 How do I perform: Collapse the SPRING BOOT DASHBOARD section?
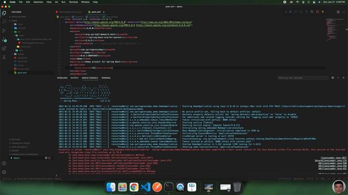(x=24, y=154)
